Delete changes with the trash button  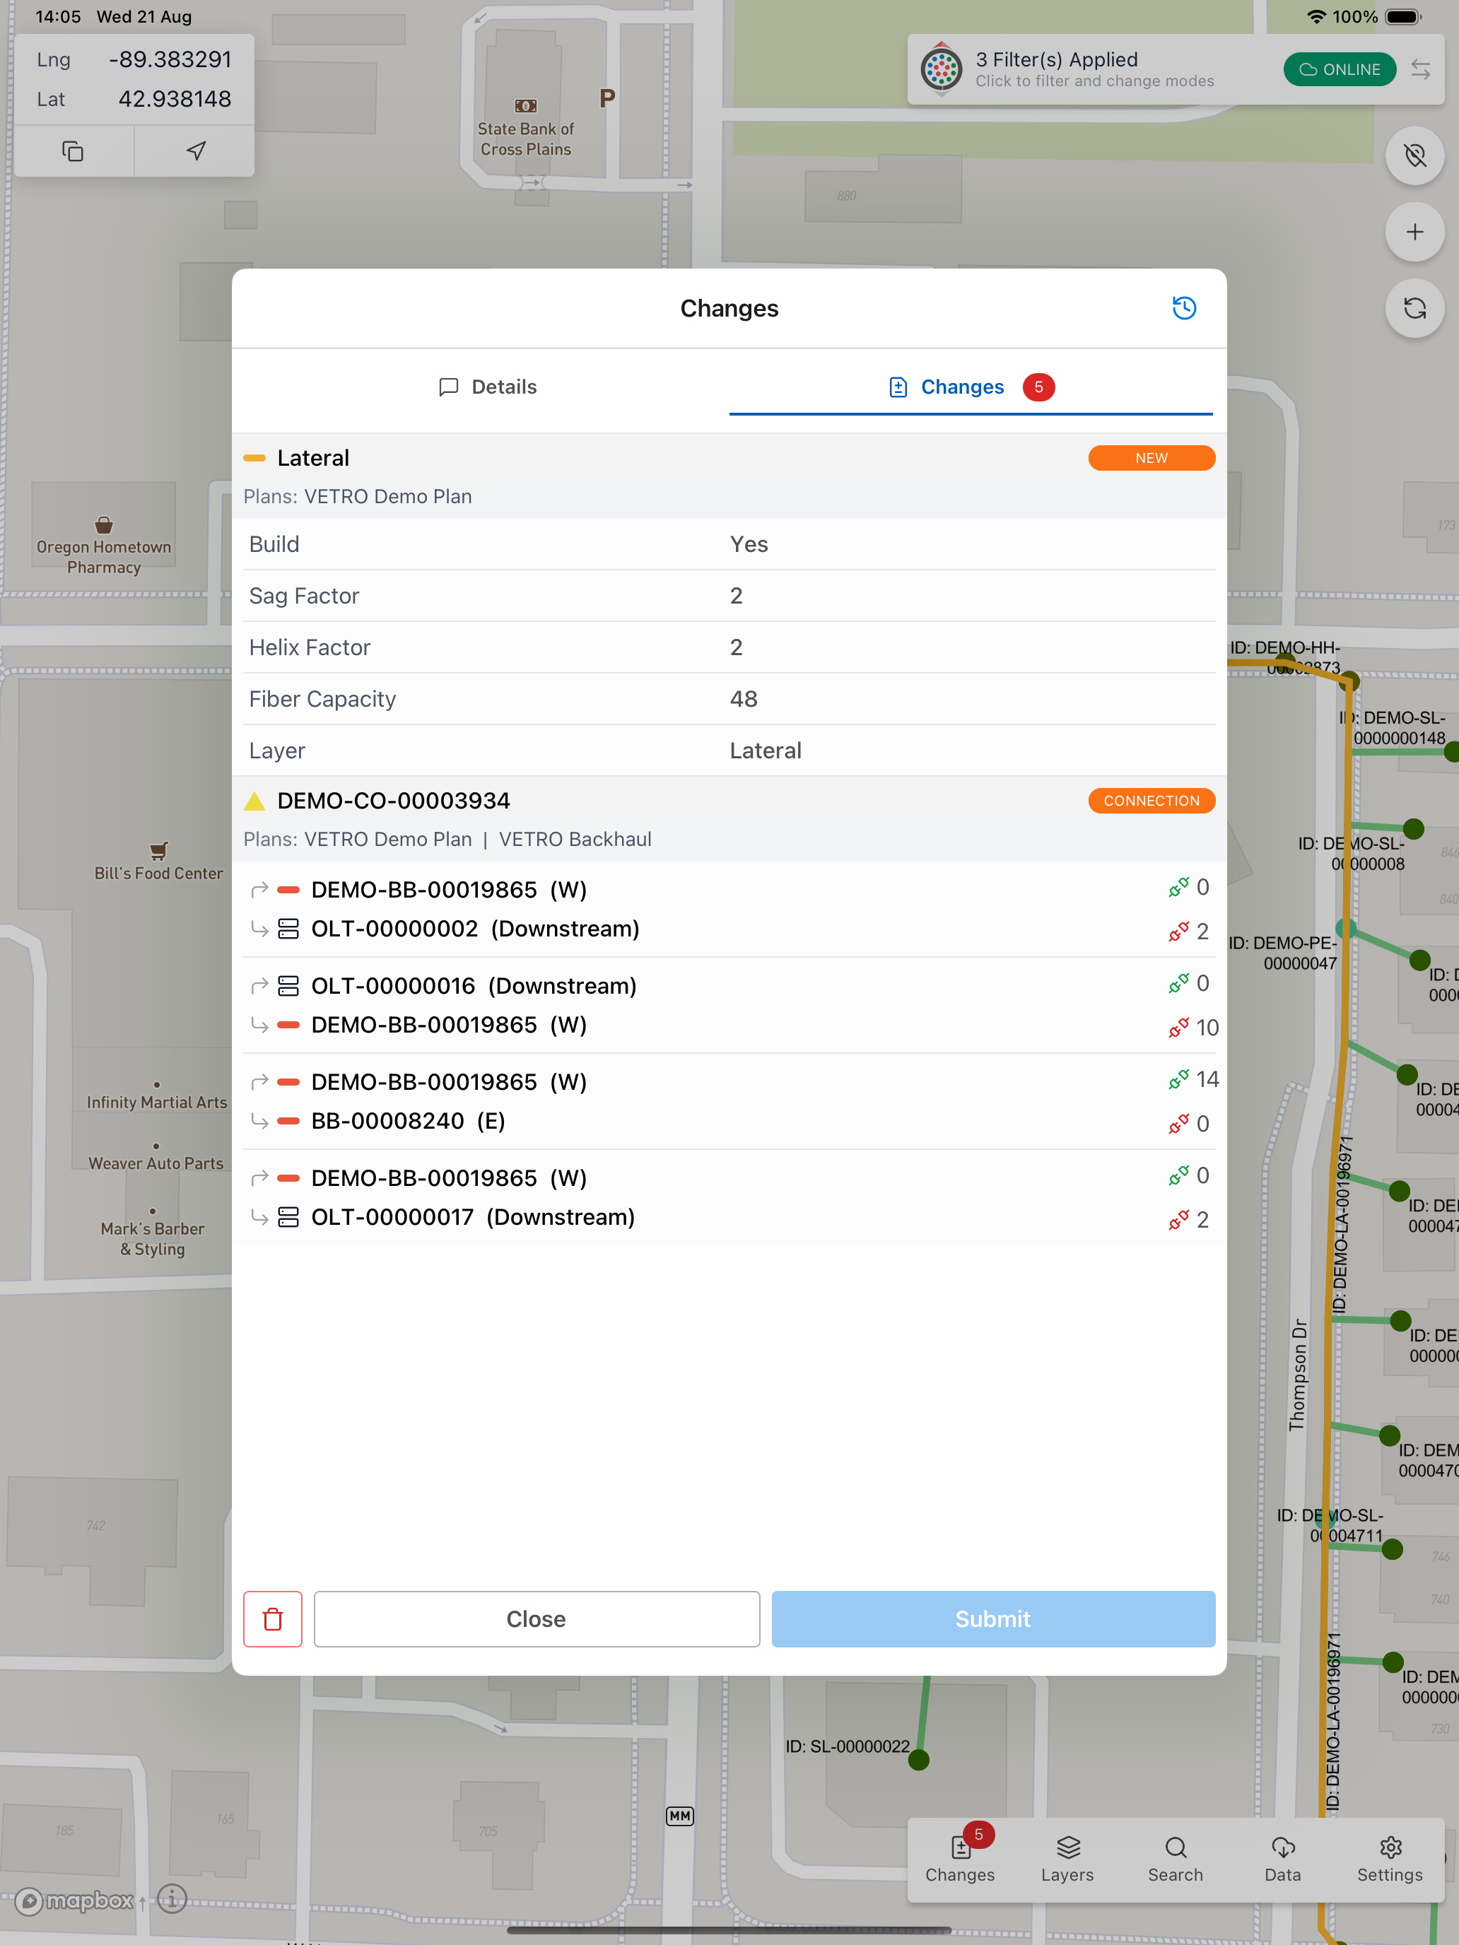pos(273,1618)
